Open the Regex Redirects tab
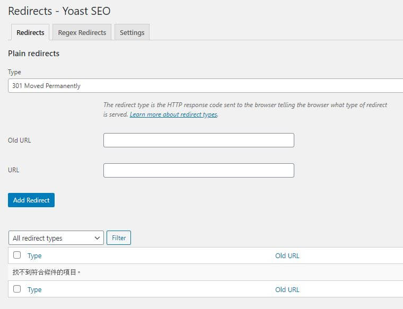 pos(82,32)
